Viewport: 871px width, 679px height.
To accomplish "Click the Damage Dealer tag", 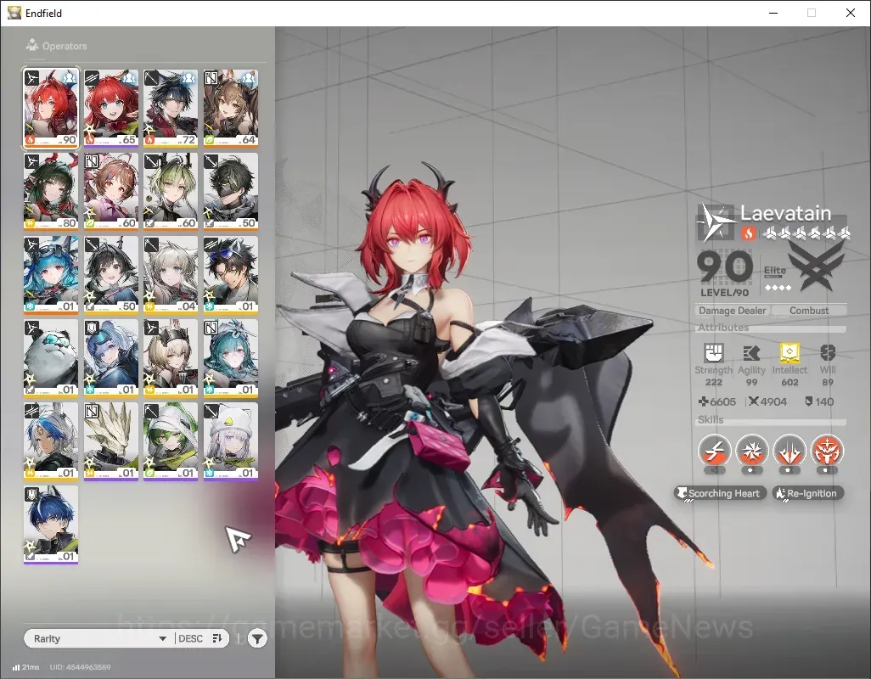I will point(732,311).
